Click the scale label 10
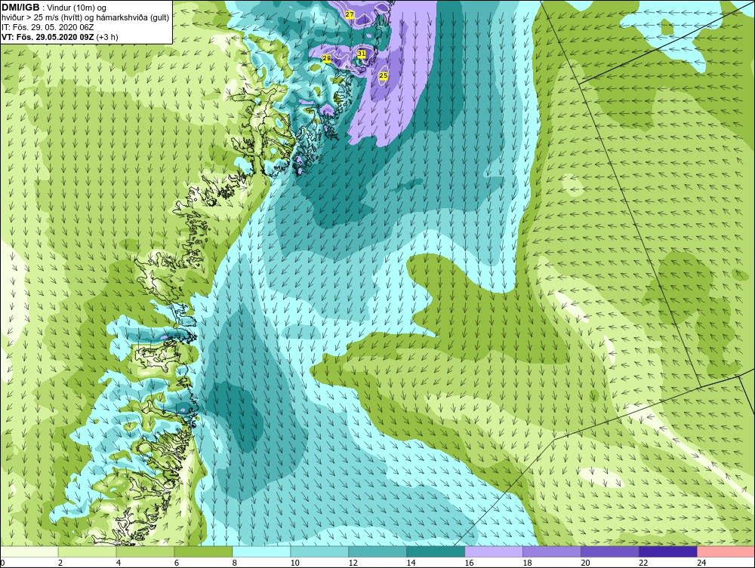 [294, 563]
